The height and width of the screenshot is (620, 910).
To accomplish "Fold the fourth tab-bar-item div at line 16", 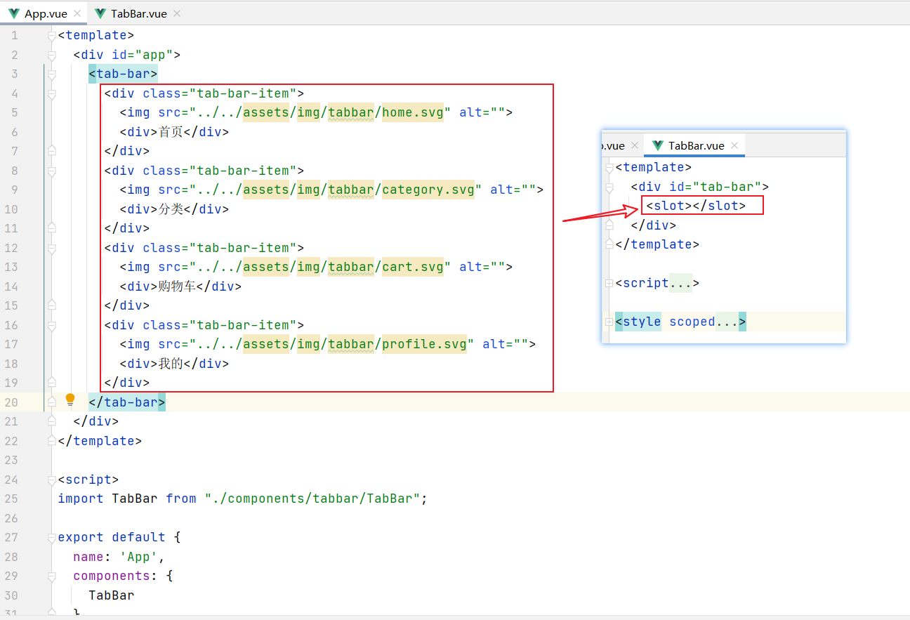I will point(51,325).
